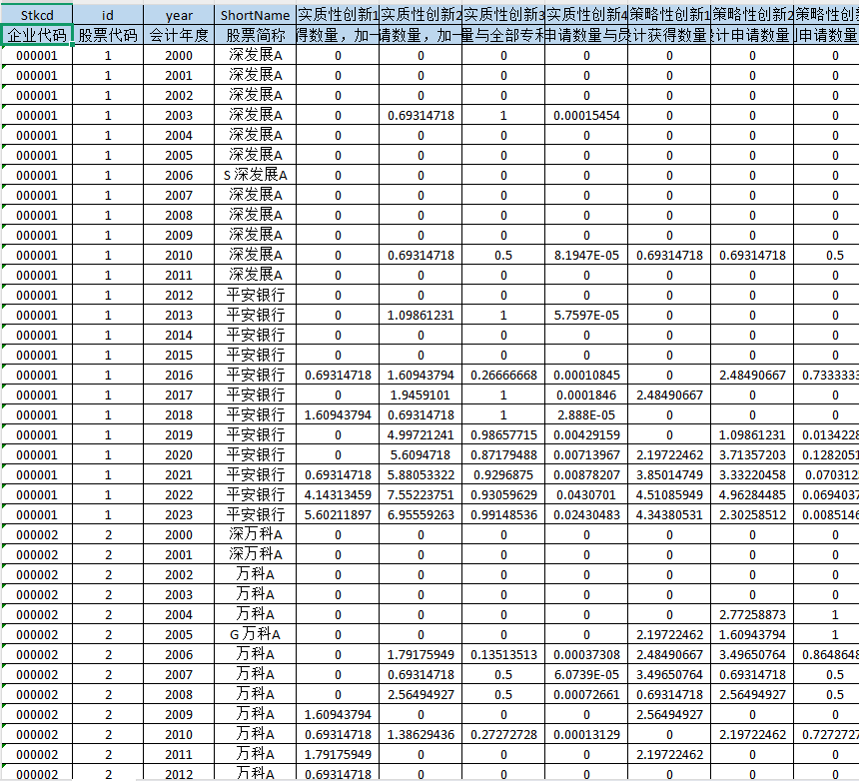859x781 pixels.
Task: Select the Stkcd column header cell
Action: tap(37, 15)
